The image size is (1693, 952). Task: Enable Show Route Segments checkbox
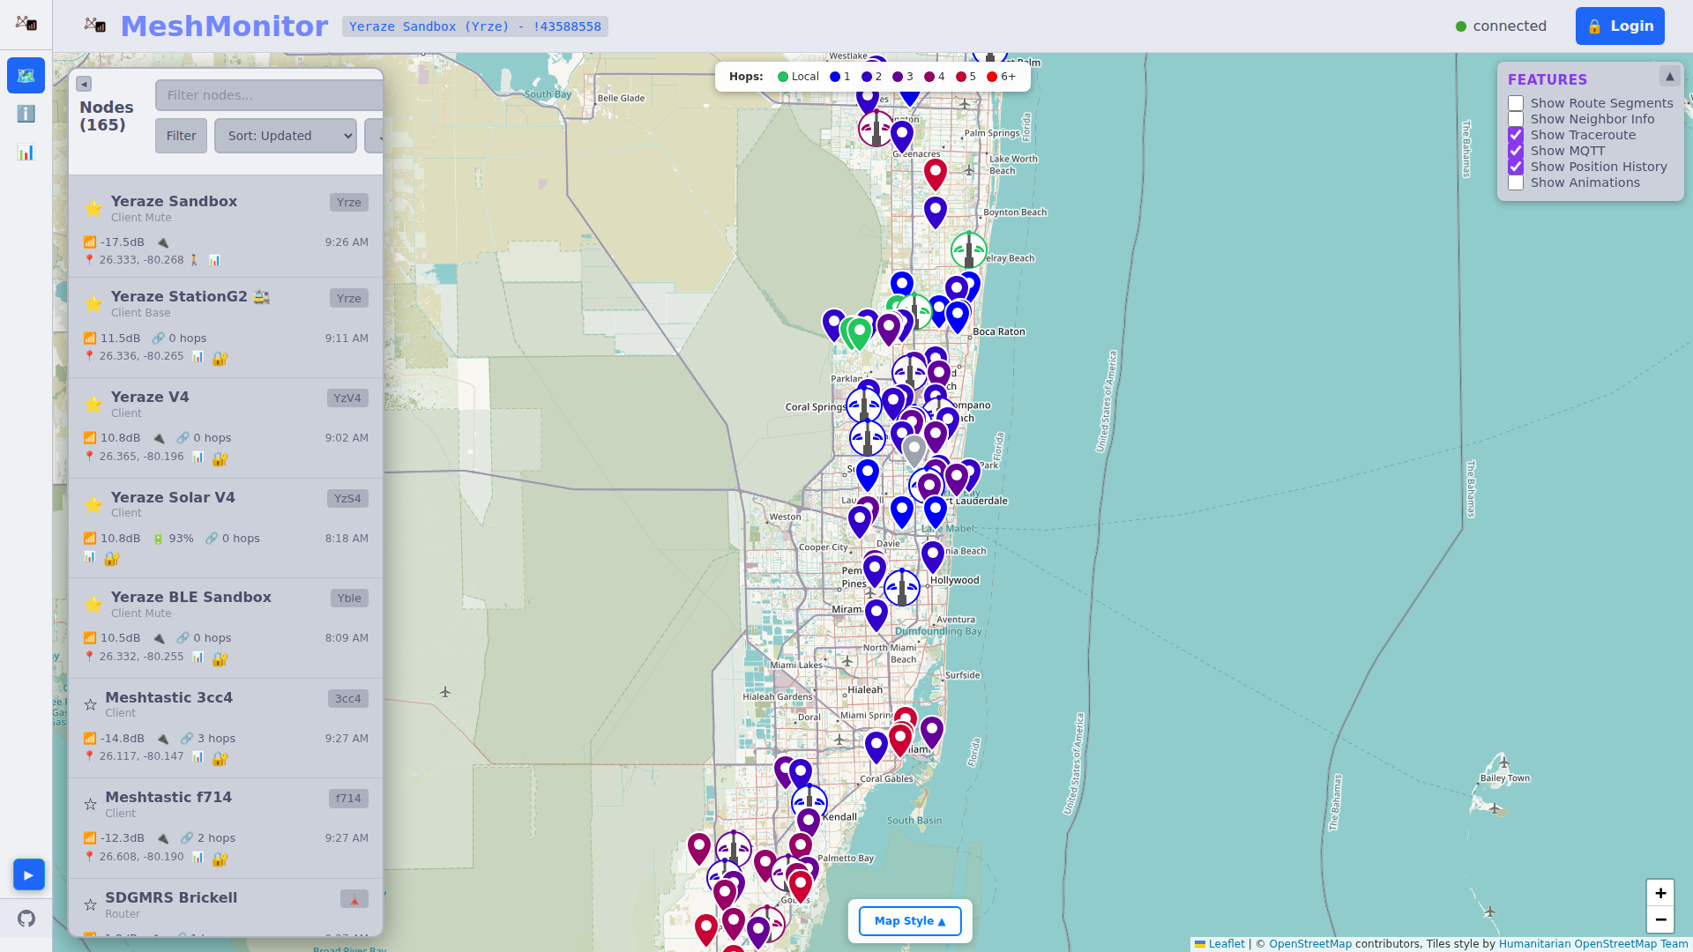1516,103
